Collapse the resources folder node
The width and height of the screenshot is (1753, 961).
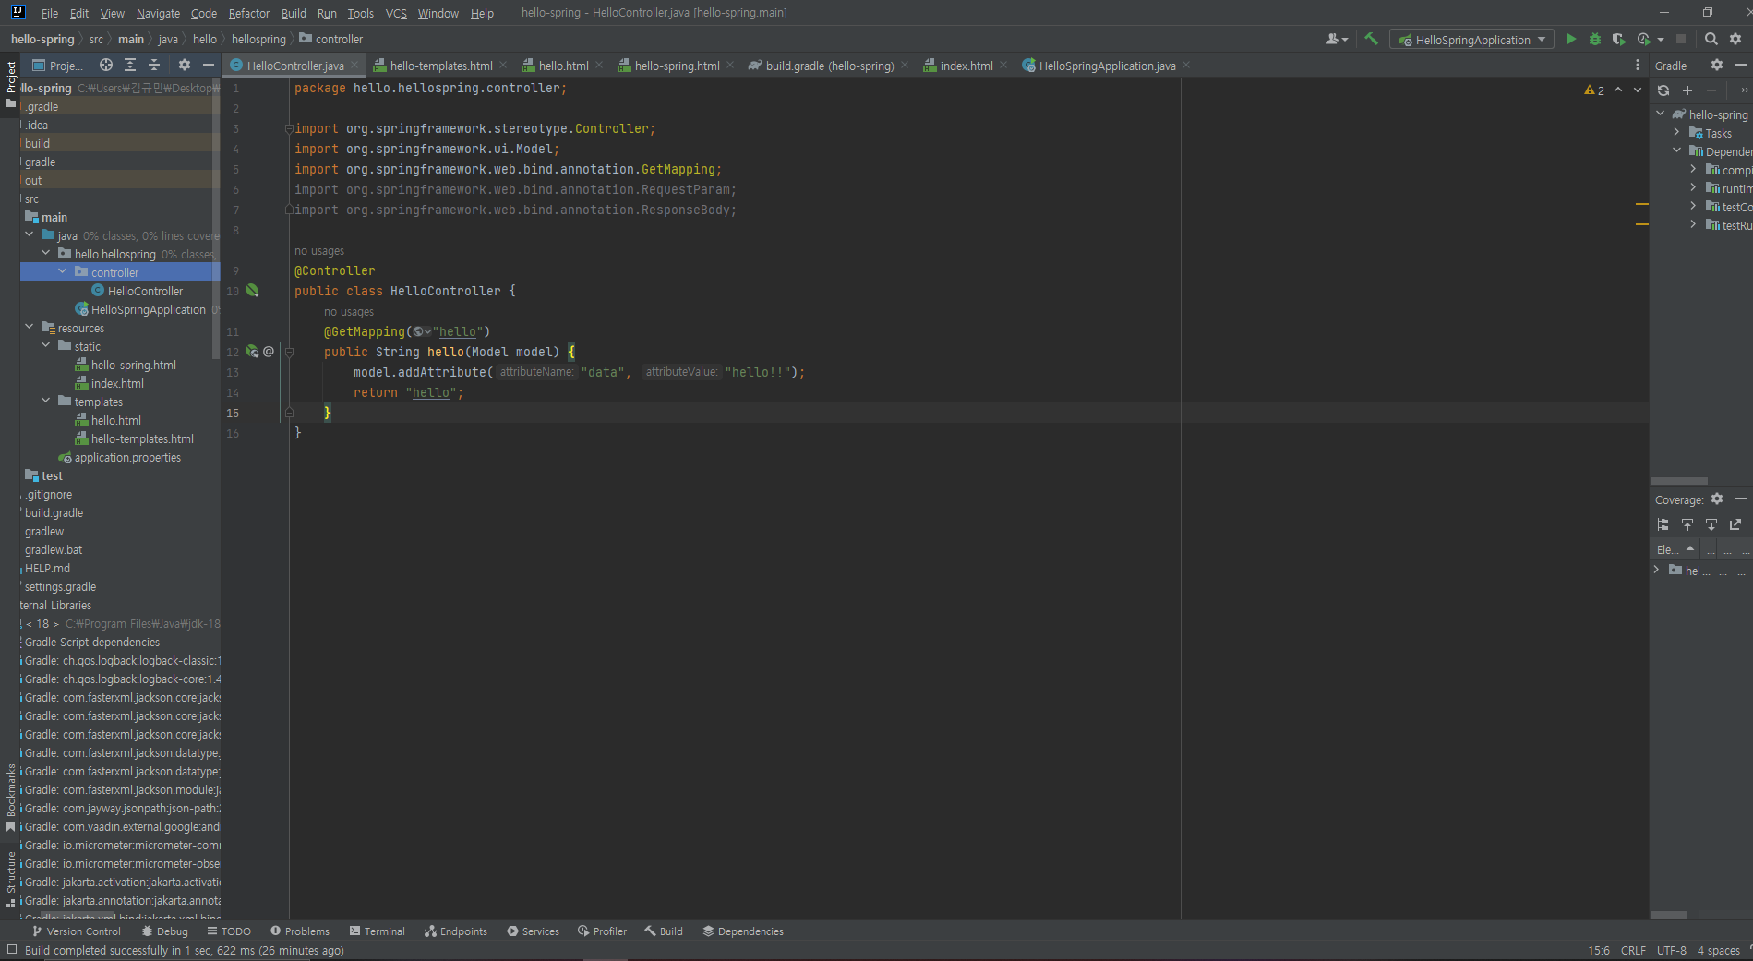[x=30, y=327]
